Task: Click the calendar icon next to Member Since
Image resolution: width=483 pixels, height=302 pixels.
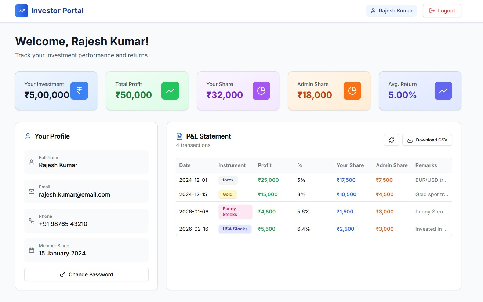Action: [32, 250]
